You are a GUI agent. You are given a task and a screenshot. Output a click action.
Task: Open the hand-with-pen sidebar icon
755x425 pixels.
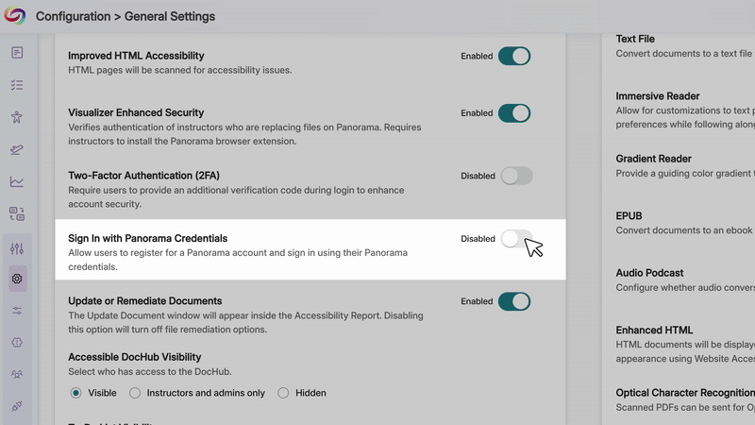pyautogui.click(x=17, y=149)
